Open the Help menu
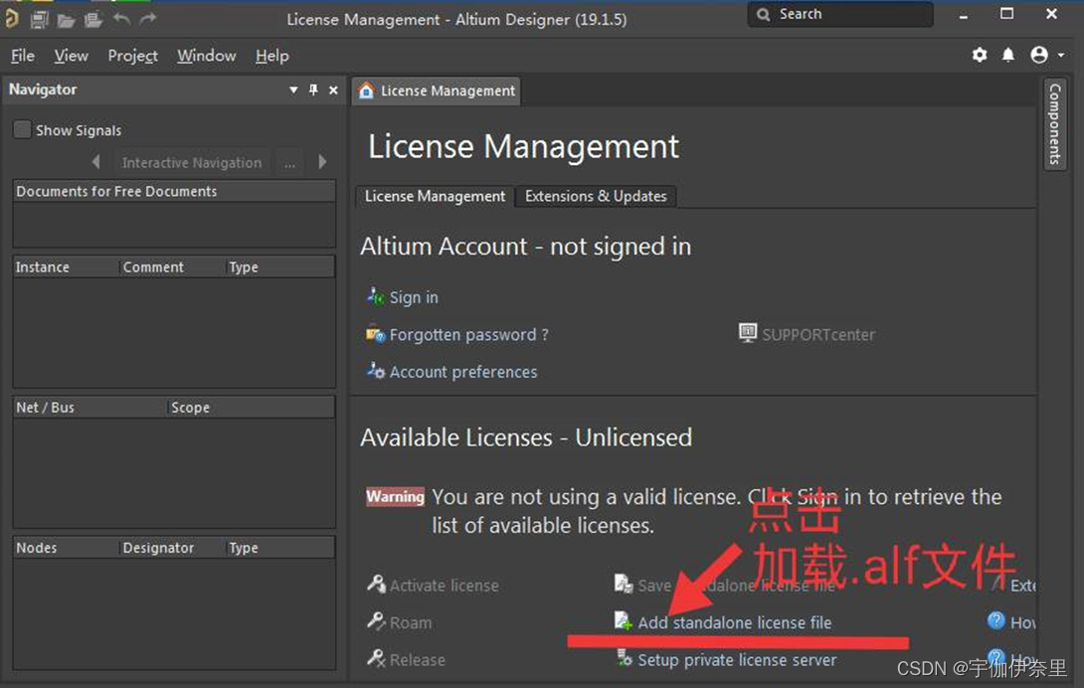Screen dimensions: 1084x688 271,56
